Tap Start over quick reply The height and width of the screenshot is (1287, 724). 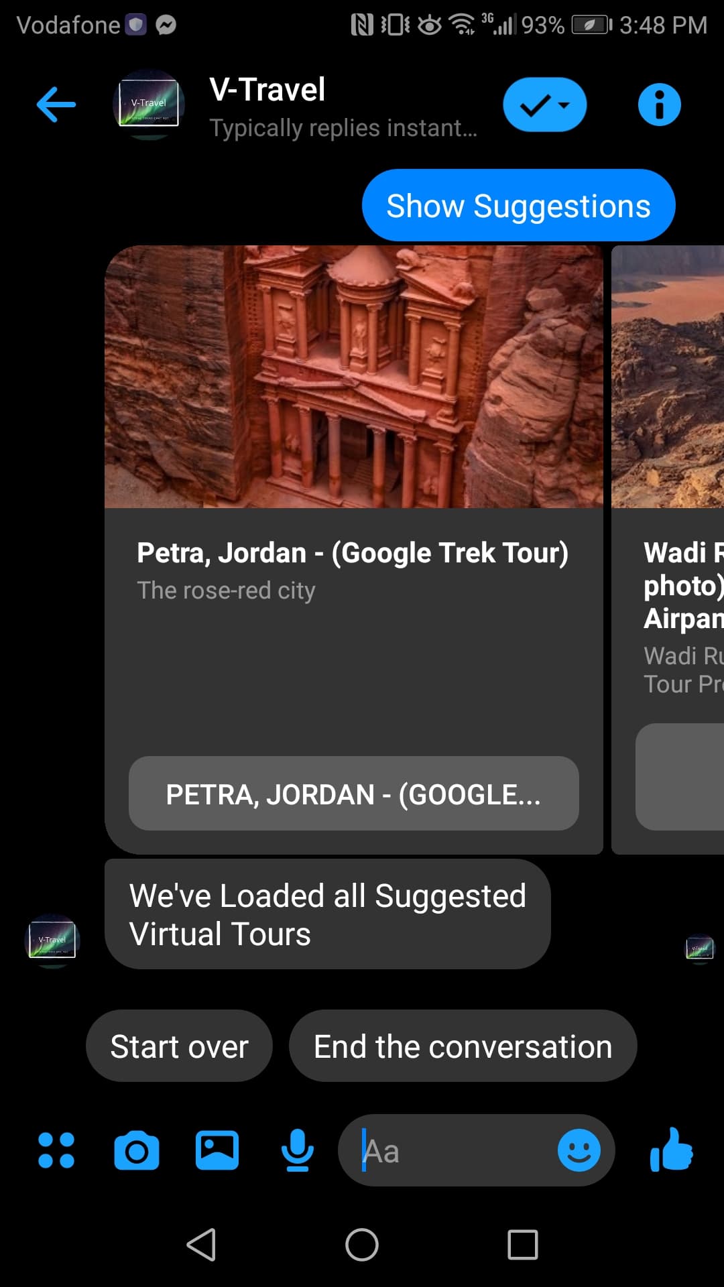point(179,1046)
